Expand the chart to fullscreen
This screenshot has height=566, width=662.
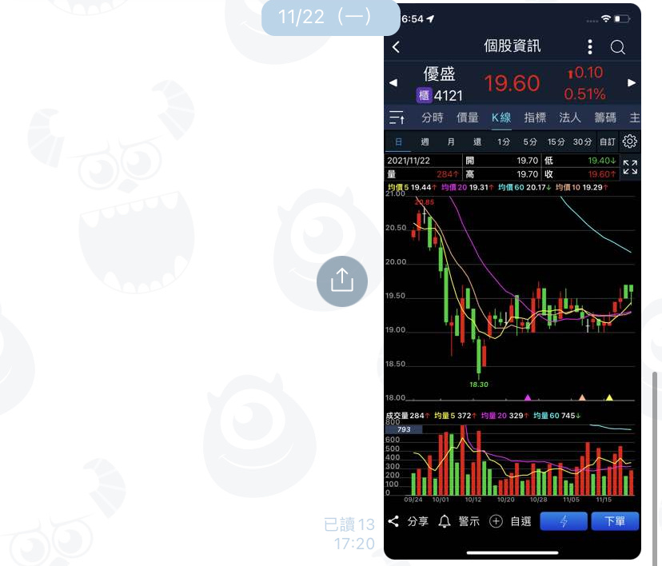(630, 167)
